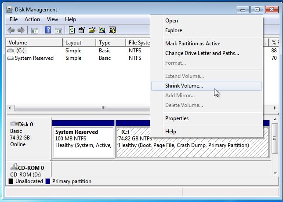
Task: Click the black Unallocated legend swatch
Action: (11, 181)
